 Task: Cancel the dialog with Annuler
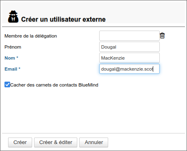pos(94,142)
